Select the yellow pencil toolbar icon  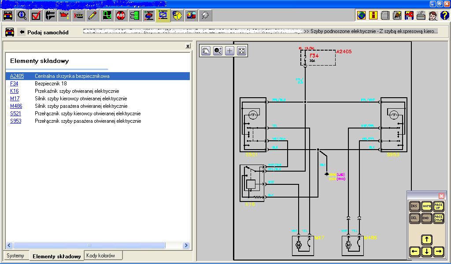(x=92, y=16)
